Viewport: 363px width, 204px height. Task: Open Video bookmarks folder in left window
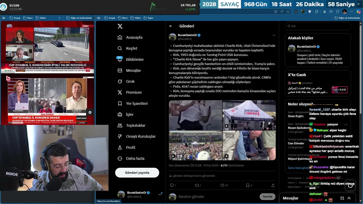click(41, 18)
